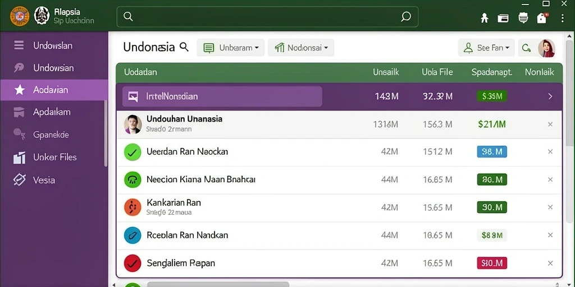Click the green 90.M badge
The height and width of the screenshot is (287, 575).
pos(492,207)
